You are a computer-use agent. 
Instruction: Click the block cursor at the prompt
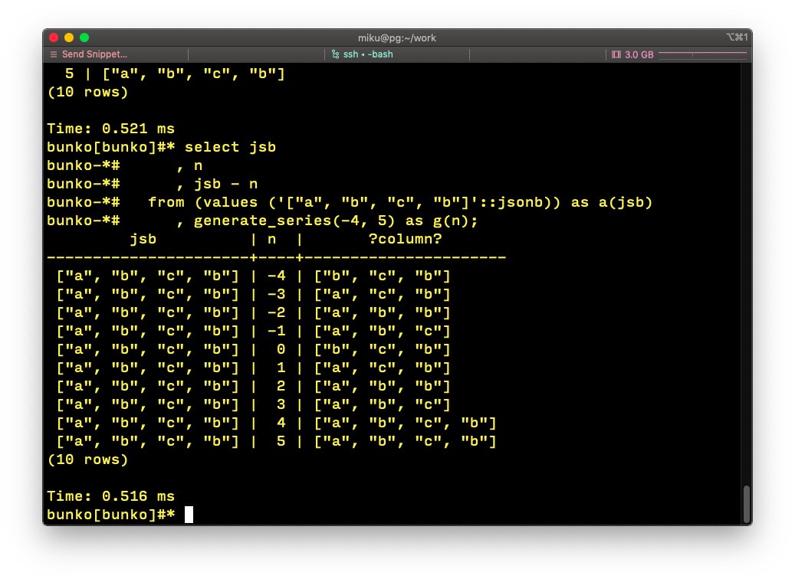coord(189,515)
